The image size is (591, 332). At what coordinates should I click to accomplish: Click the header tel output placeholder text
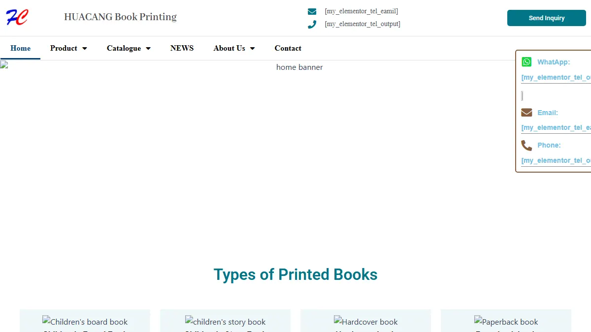362,24
